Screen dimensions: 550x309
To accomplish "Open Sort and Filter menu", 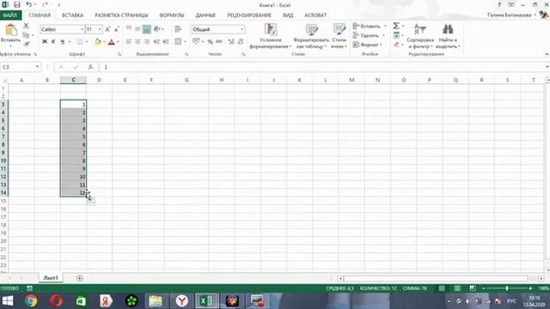I will (x=420, y=36).
